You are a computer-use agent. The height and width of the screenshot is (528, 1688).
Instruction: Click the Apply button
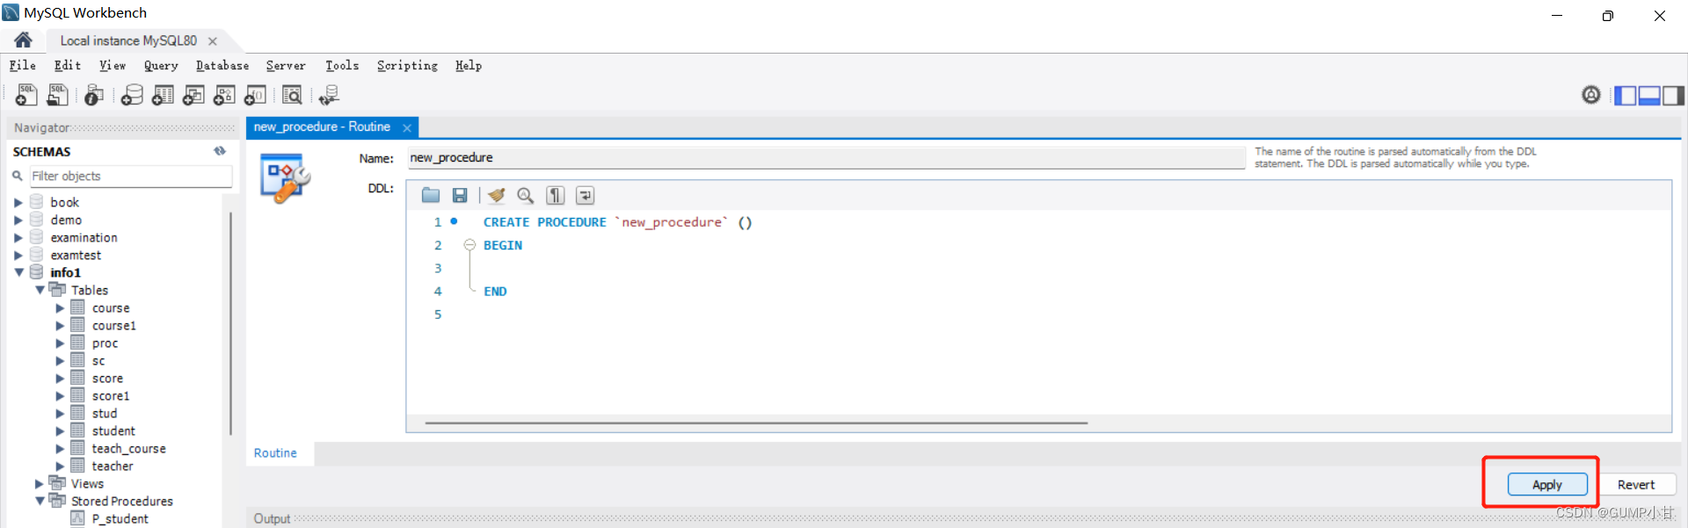click(1547, 484)
